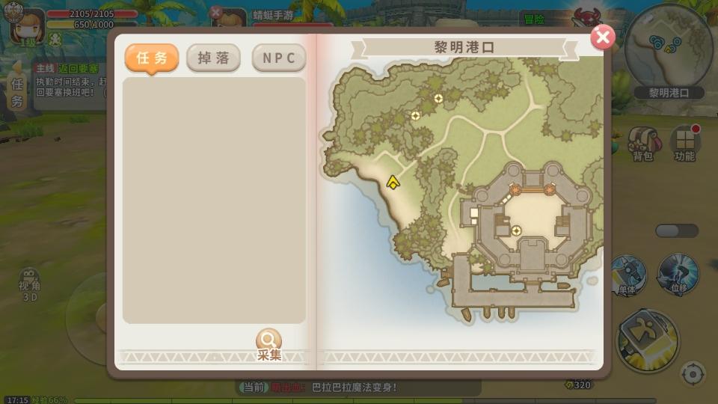Select the 任务 quests tab
The image size is (718, 404).
point(152,58)
